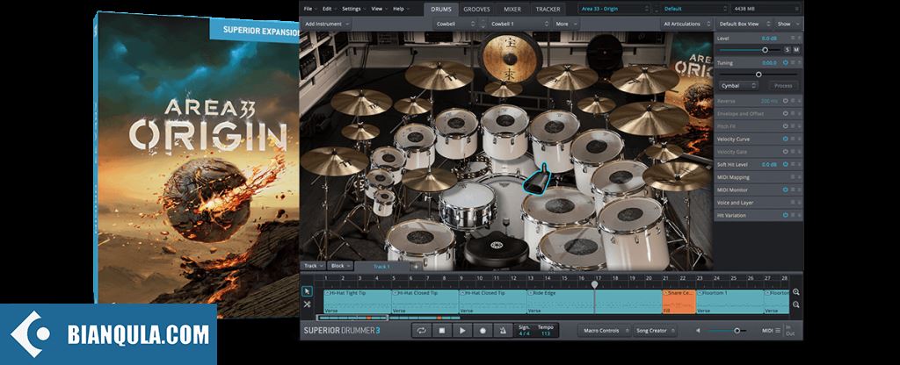The height and width of the screenshot is (365, 900).
Task: Adjust the Level slider knob
Action: tap(766, 50)
